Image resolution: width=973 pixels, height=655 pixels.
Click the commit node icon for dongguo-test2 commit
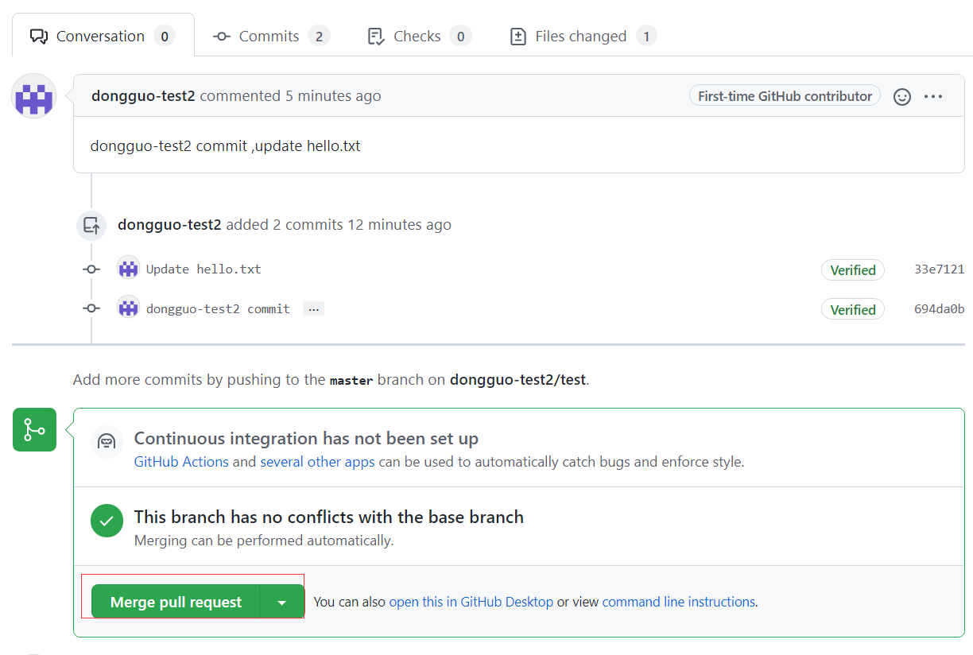click(x=91, y=308)
